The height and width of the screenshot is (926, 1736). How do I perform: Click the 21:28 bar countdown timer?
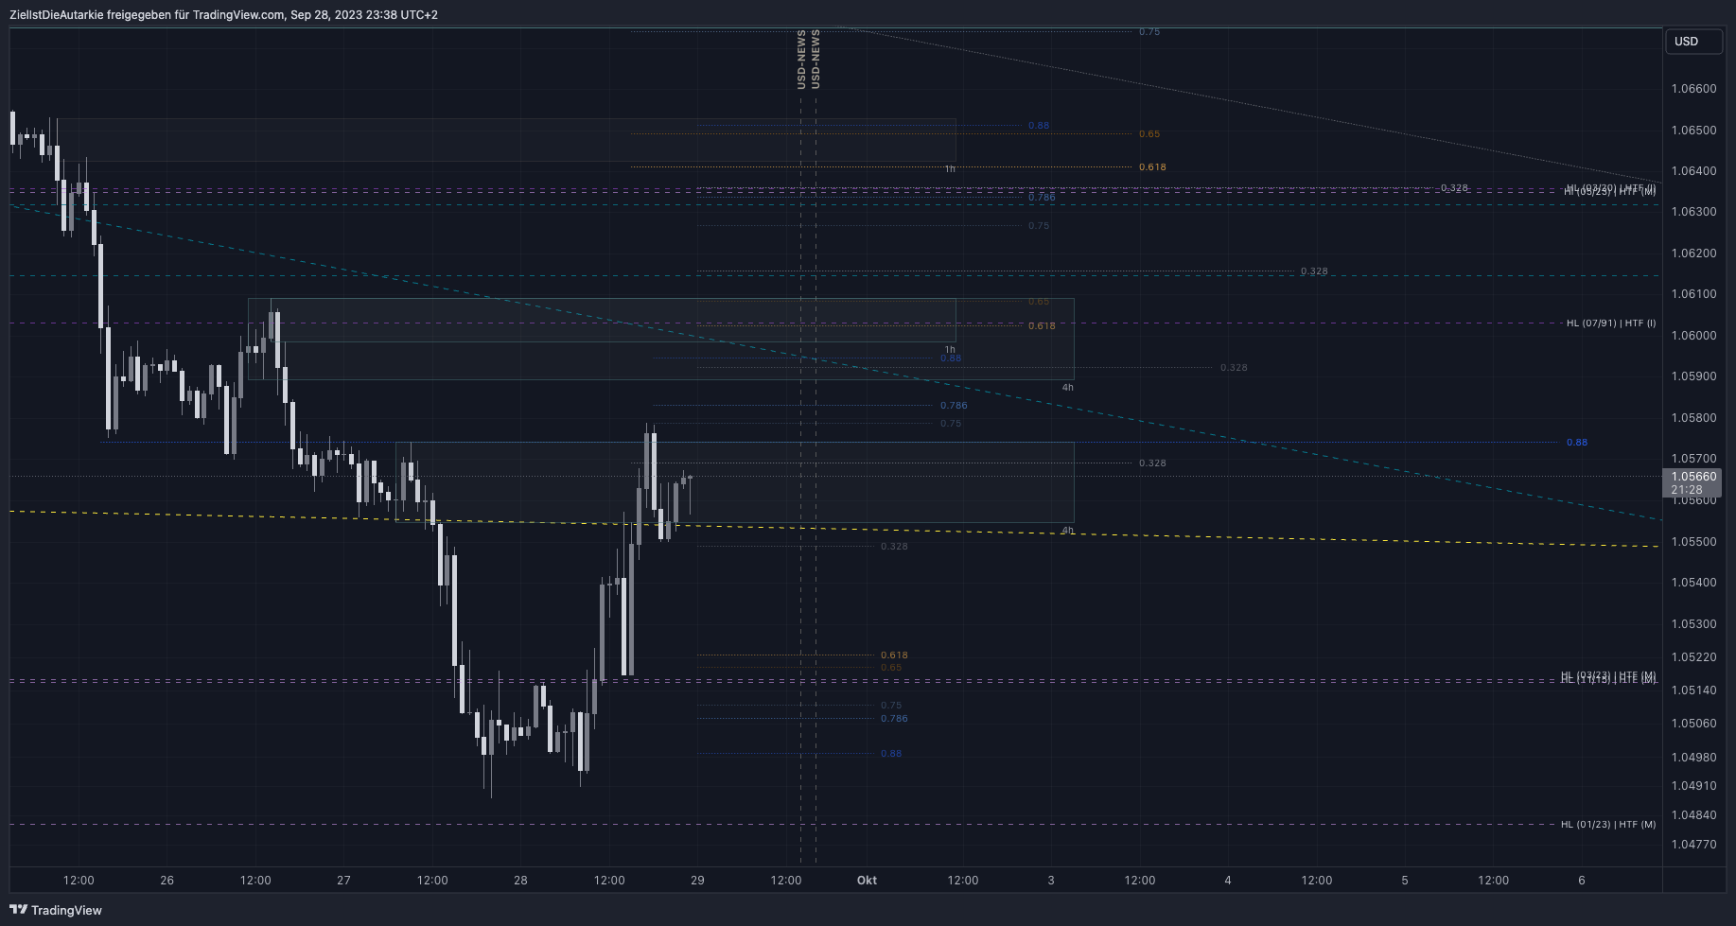pos(1687,490)
